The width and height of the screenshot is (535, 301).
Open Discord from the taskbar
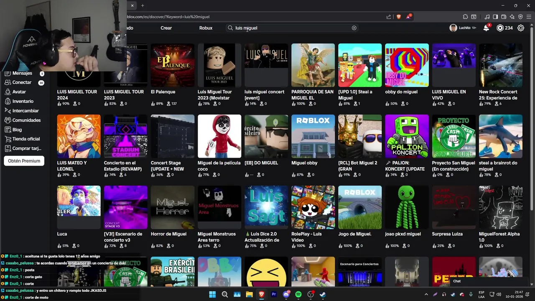(x=286, y=294)
